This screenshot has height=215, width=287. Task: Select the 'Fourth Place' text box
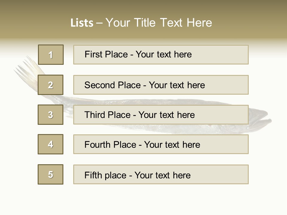point(161,144)
